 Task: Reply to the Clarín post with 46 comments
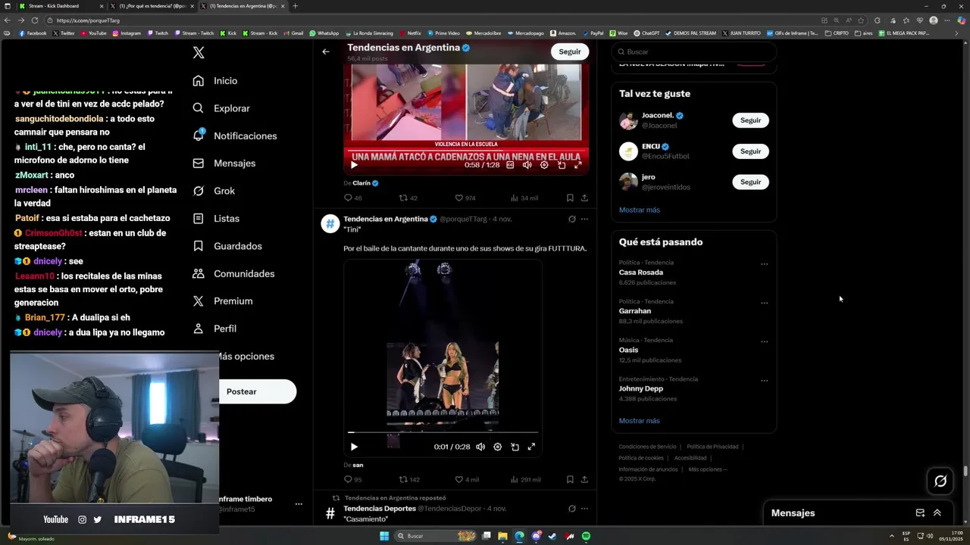click(x=353, y=198)
